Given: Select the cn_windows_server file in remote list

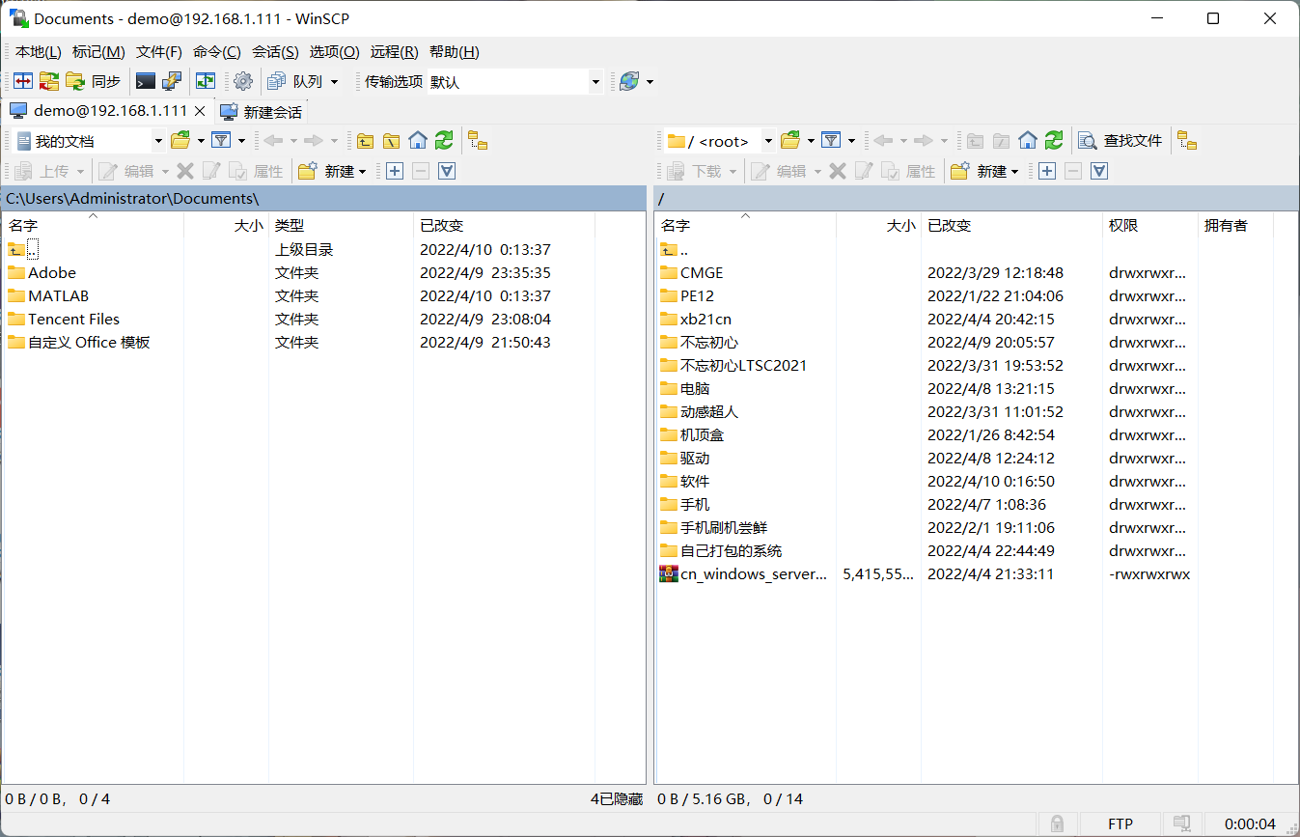Looking at the screenshot, I should tap(753, 574).
